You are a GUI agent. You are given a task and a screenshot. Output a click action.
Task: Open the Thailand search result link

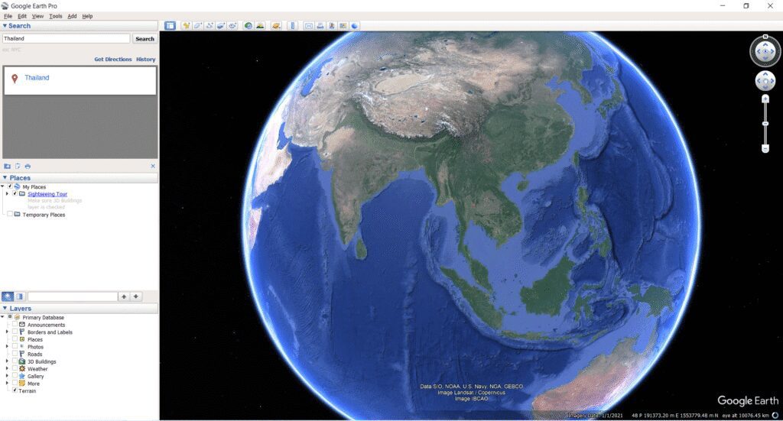pos(37,78)
